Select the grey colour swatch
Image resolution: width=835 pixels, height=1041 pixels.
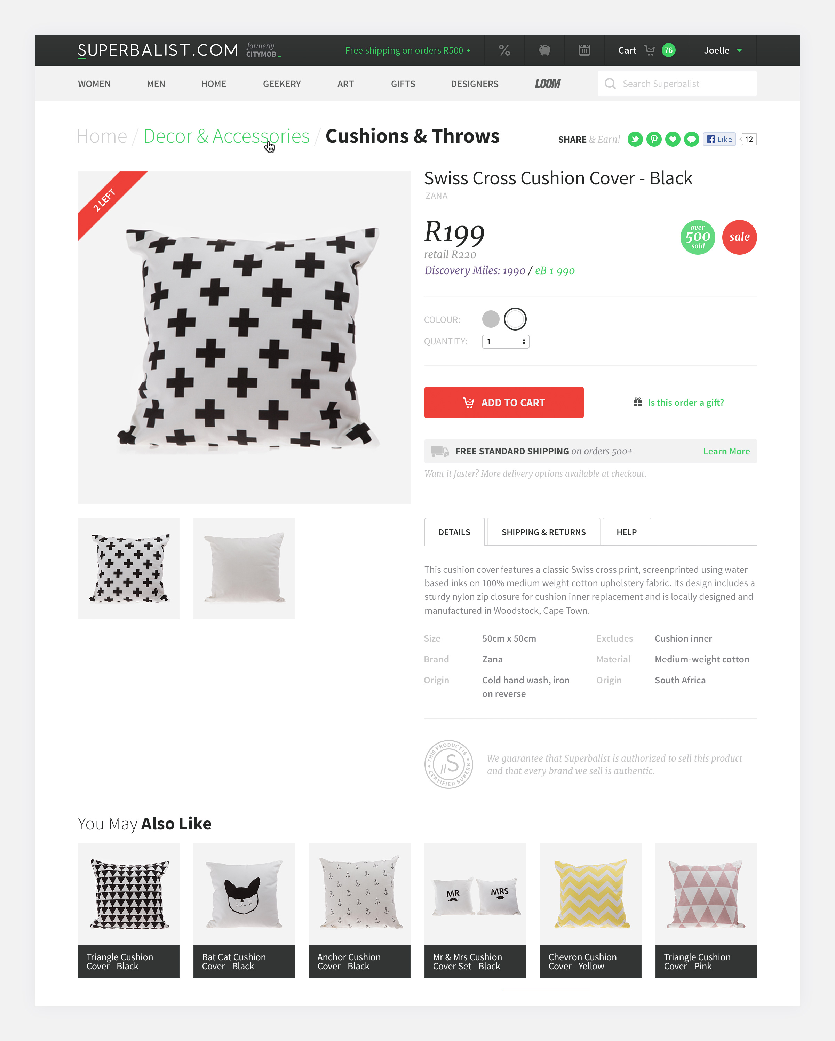491,319
